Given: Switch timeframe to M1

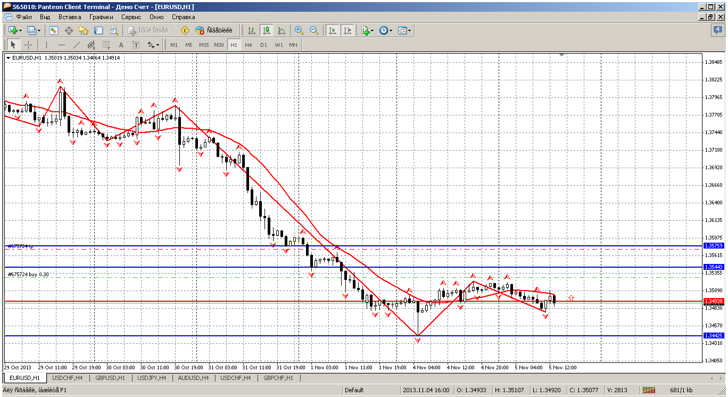Looking at the screenshot, I should pyautogui.click(x=174, y=45).
